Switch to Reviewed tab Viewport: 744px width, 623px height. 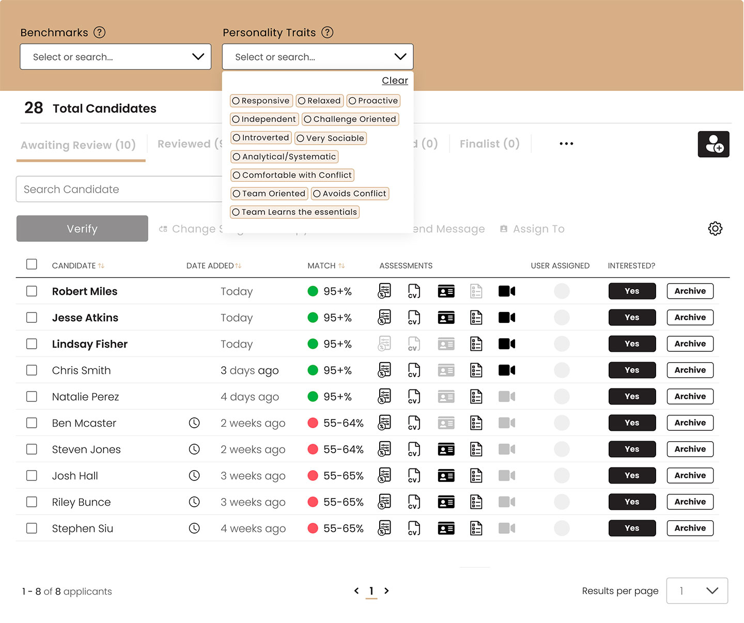click(x=190, y=144)
